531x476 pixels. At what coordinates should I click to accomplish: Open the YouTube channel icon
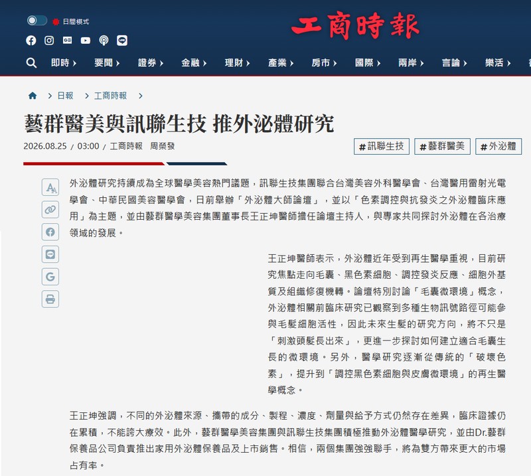86,40
